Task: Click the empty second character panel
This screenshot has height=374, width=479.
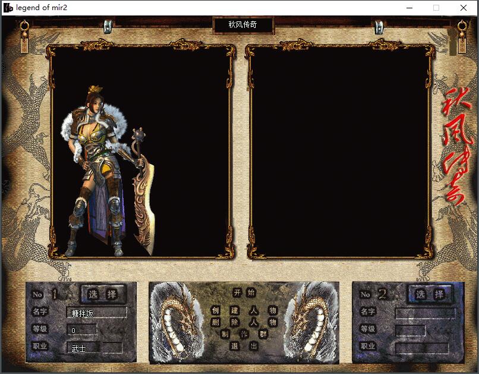Action: point(340,152)
